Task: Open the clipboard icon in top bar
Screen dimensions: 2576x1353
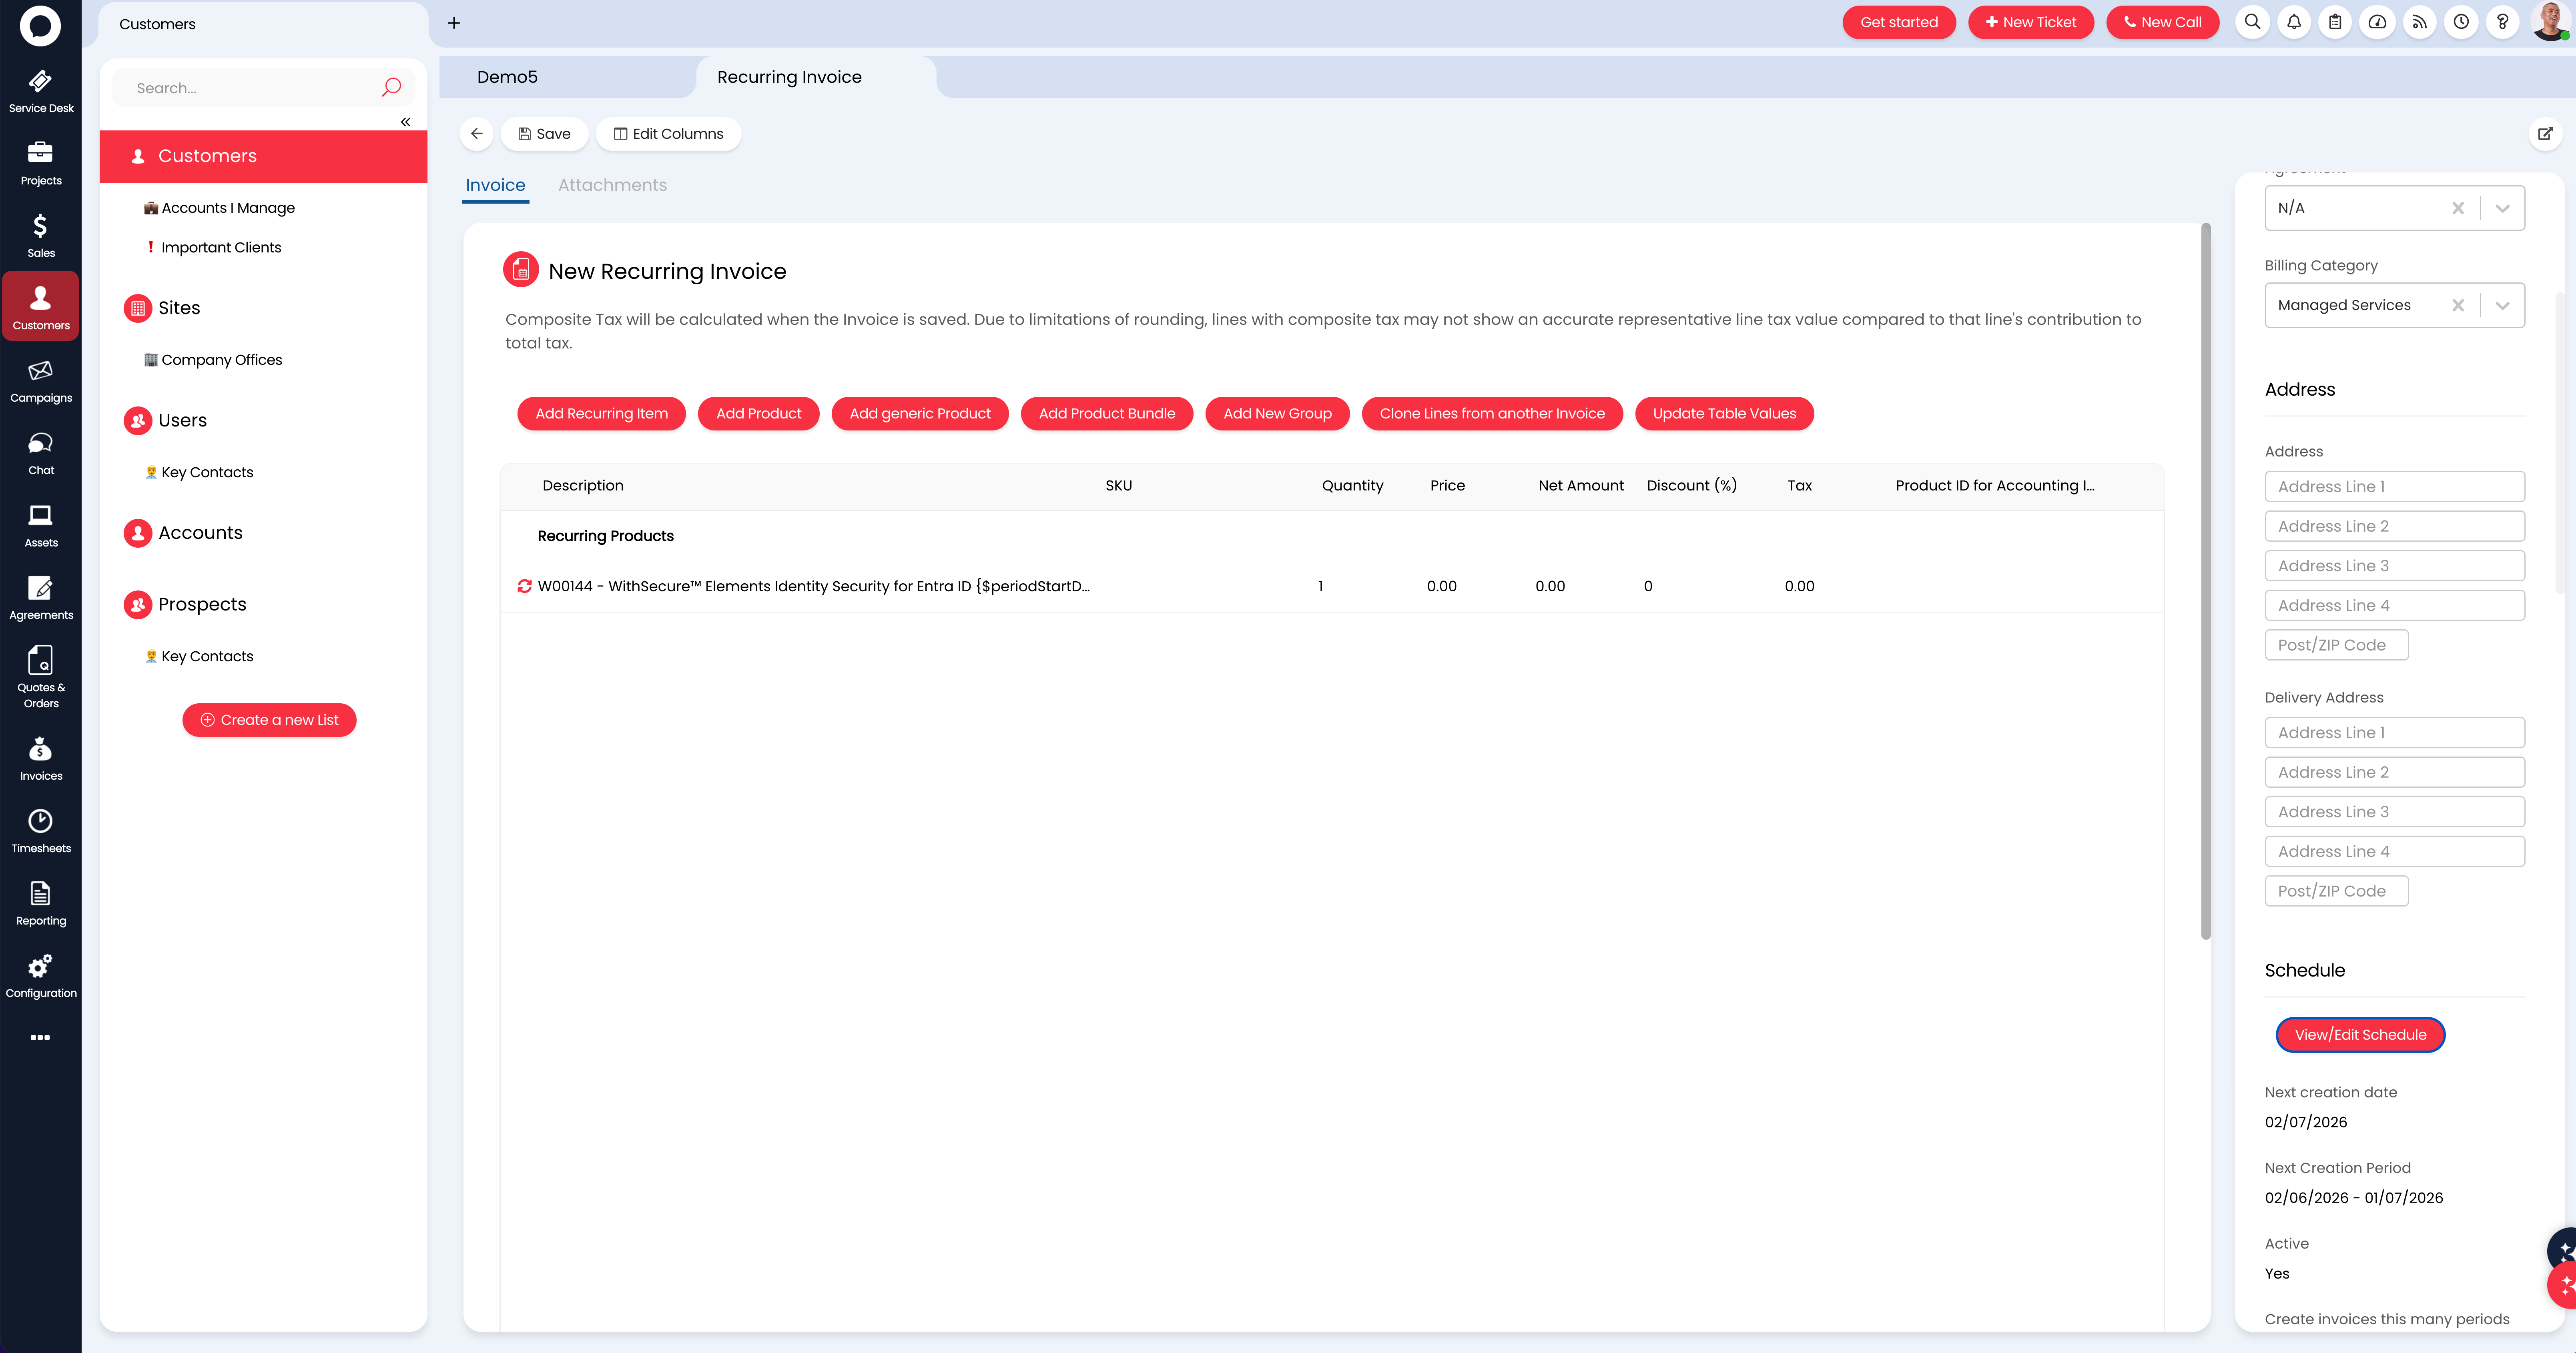Action: 2335,22
